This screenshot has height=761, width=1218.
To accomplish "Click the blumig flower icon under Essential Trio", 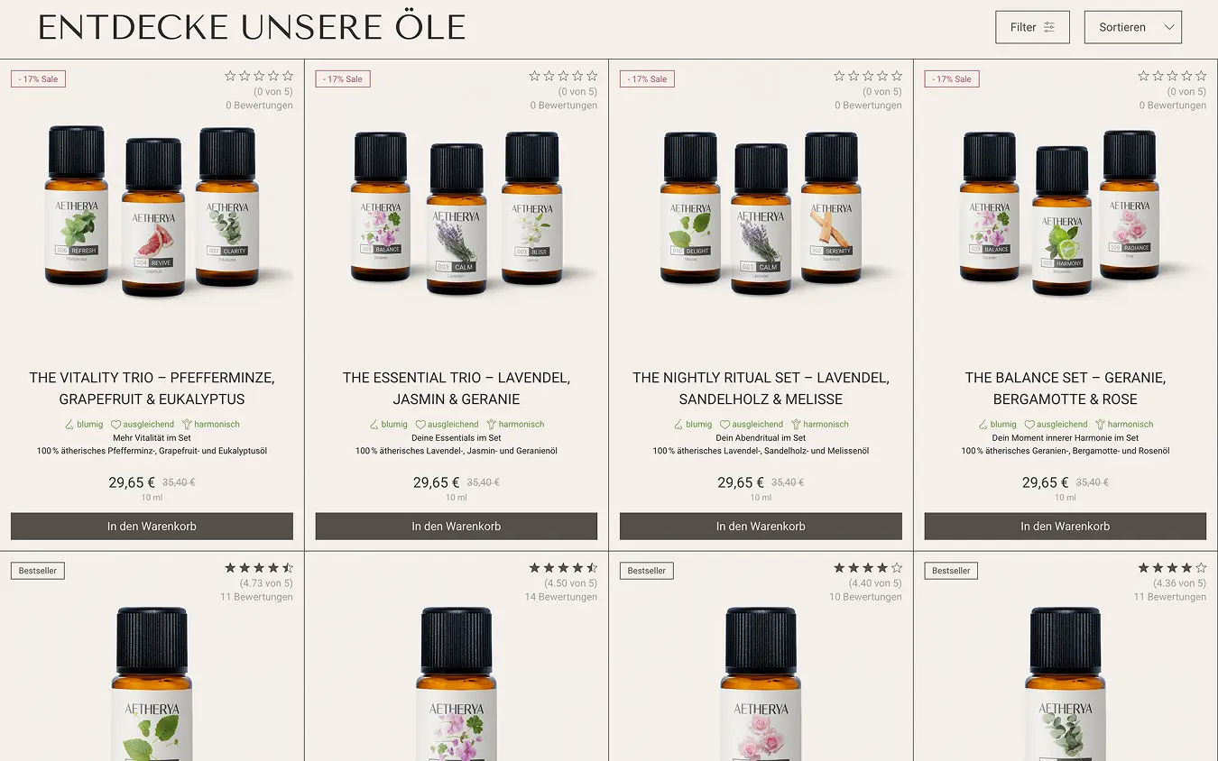I will (374, 424).
